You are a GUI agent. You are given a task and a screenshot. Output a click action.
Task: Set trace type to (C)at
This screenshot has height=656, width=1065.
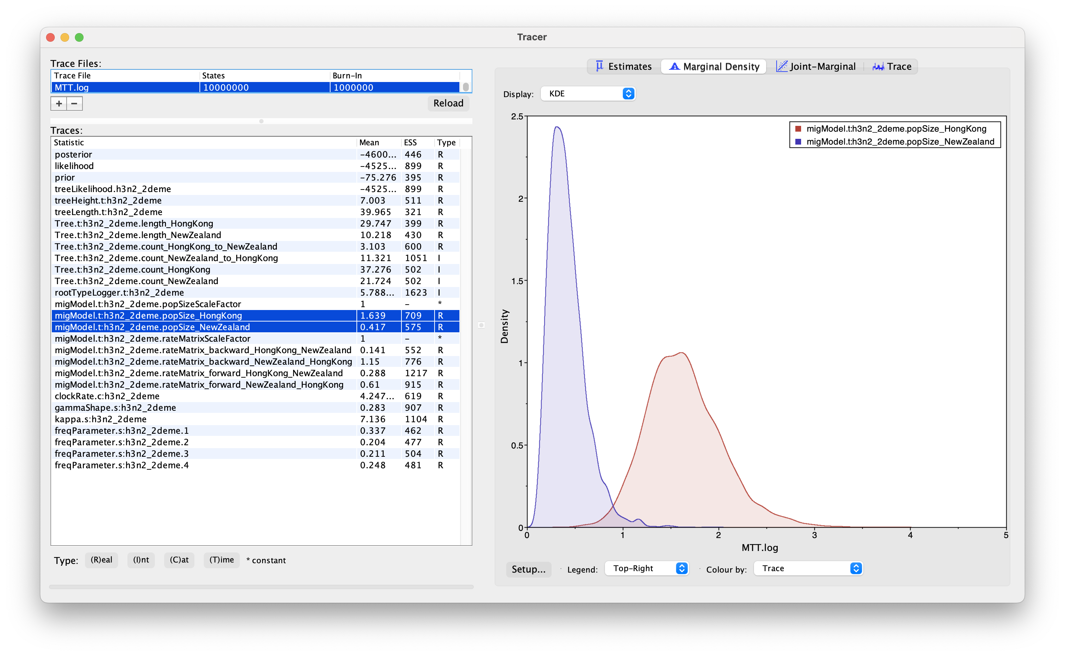point(179,560)
